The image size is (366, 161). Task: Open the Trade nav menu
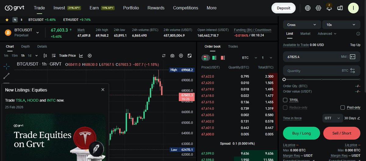point(39,8)
